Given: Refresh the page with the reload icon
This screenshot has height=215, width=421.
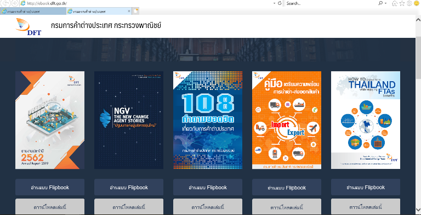Looking at the screenshot, I should point(280,3).
